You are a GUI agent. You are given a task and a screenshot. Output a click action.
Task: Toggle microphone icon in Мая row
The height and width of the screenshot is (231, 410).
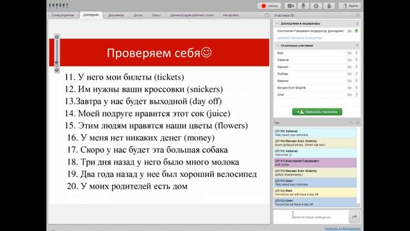click(356, 53)
